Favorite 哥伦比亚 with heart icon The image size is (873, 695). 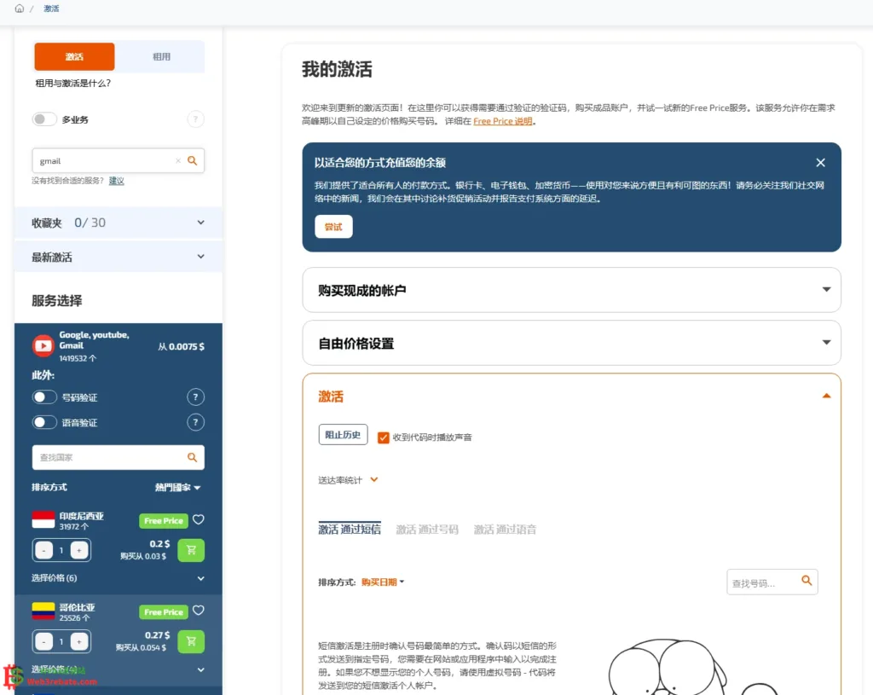[199, 611]
